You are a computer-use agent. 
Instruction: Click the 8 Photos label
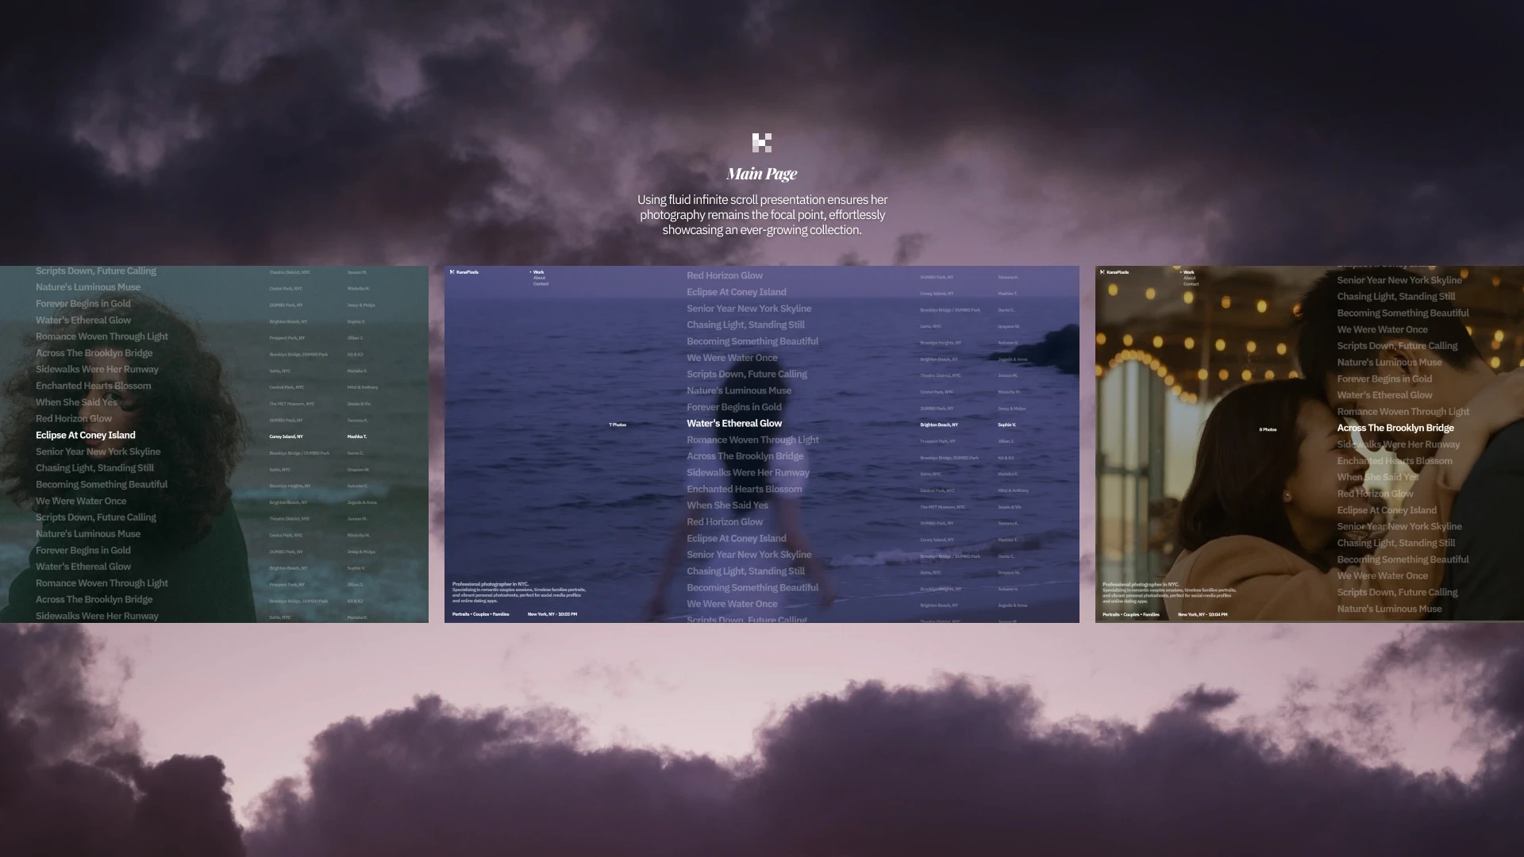[x=1268, y=430]
